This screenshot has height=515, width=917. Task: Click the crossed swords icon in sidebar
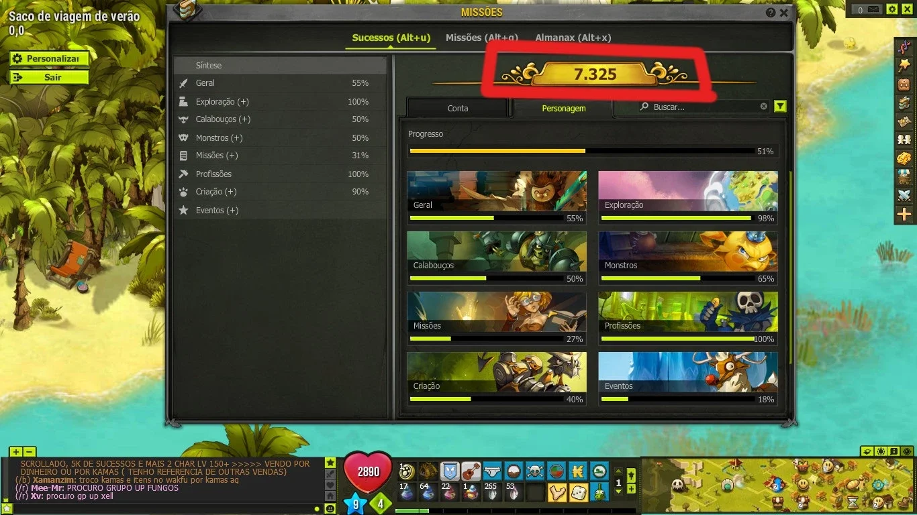click(904, 196)
